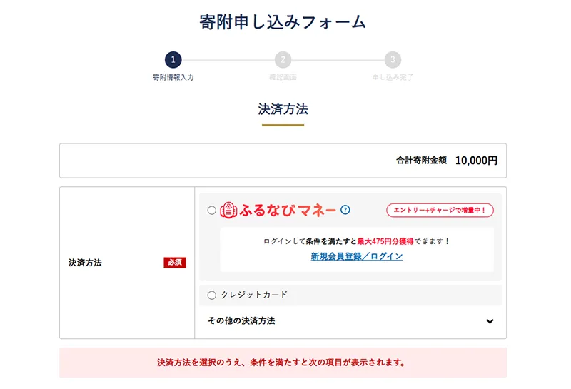Screen dimensions: 571x389
Task: Click the 確認画面 step label
Action: 283,77
